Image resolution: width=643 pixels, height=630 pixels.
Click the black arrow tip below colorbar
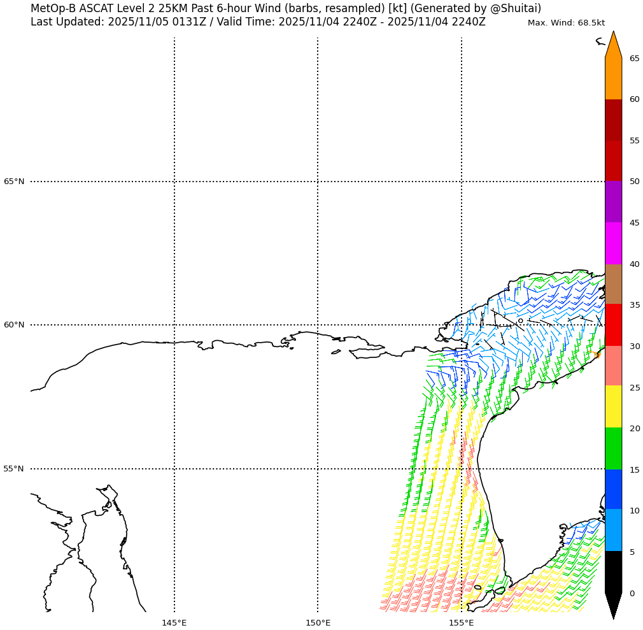613,605
